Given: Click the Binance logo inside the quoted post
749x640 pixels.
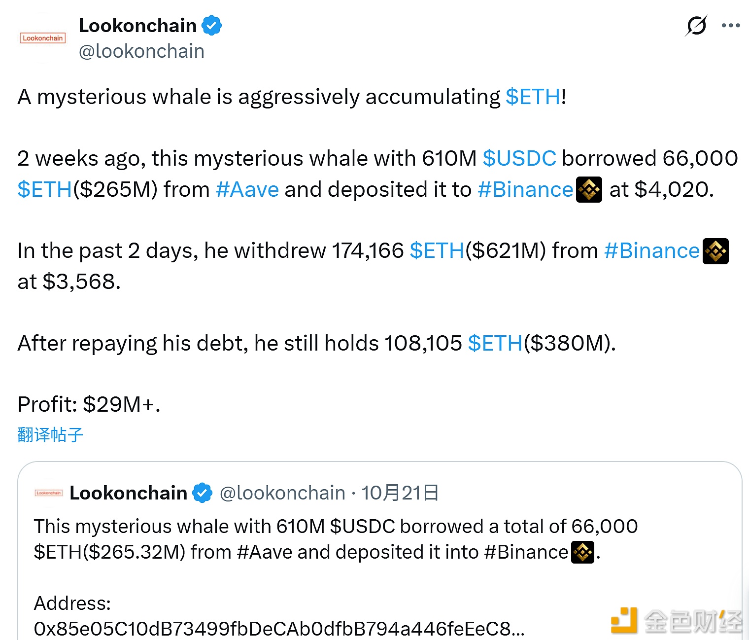Looking at the screenshot, I should coord(583,552).
